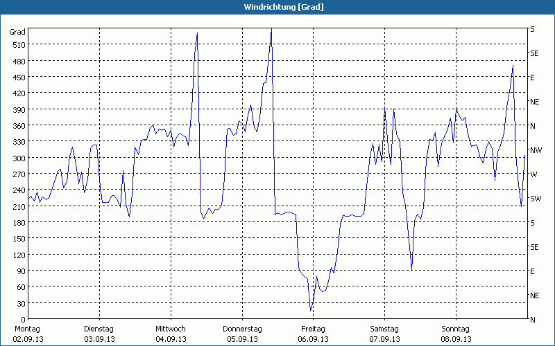Image resolution: width=555 pixels, height=346 pixels.
Task: Select the '510' value on the degree axis
Action: [x=19, y=45]
